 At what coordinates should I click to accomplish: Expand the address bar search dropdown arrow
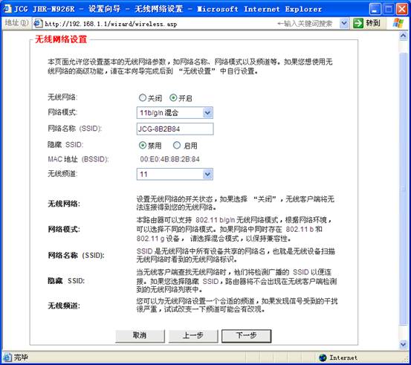coord(344,23)
